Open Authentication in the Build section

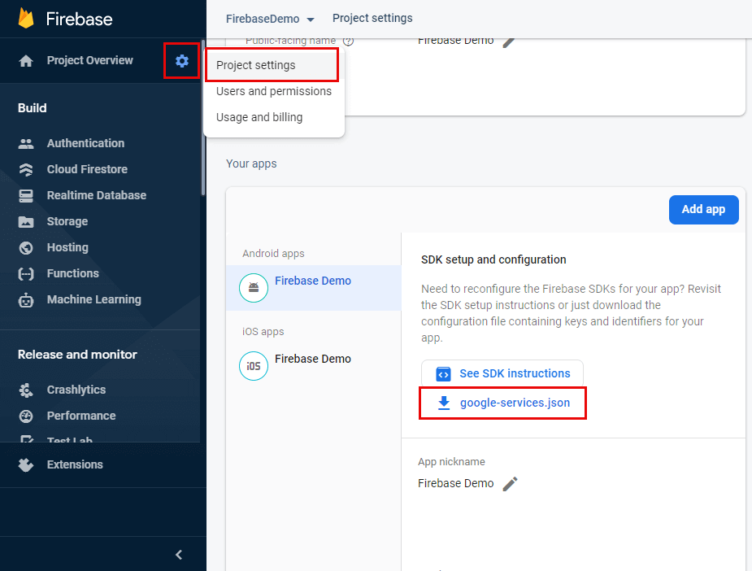click(x=85, y=143)
